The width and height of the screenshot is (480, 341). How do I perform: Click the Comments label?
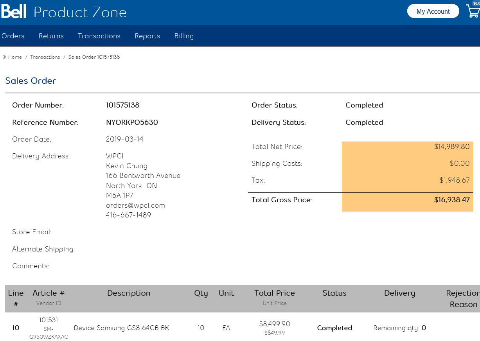[31, 266]
